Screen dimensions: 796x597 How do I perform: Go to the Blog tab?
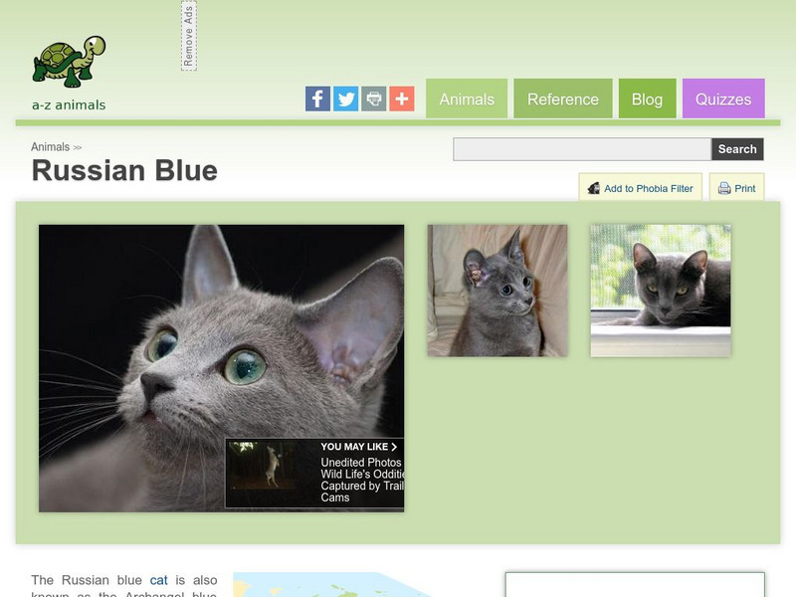tap(648, 99)
